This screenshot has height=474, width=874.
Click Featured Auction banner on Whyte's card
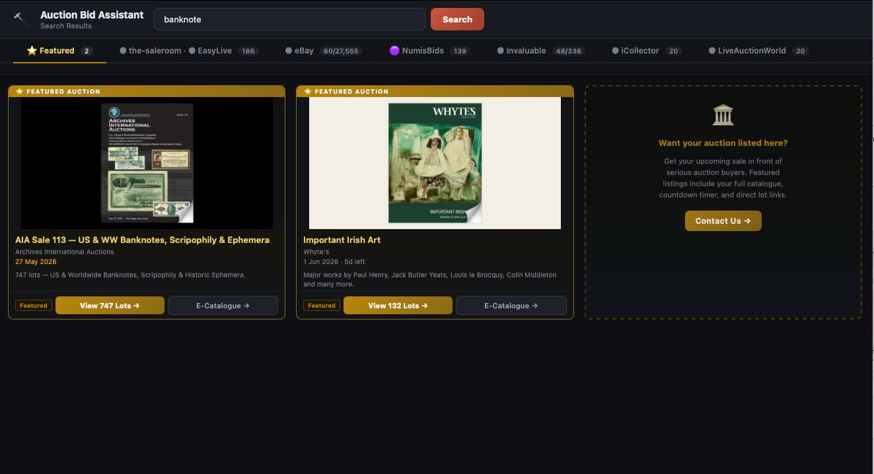(435, 91)
